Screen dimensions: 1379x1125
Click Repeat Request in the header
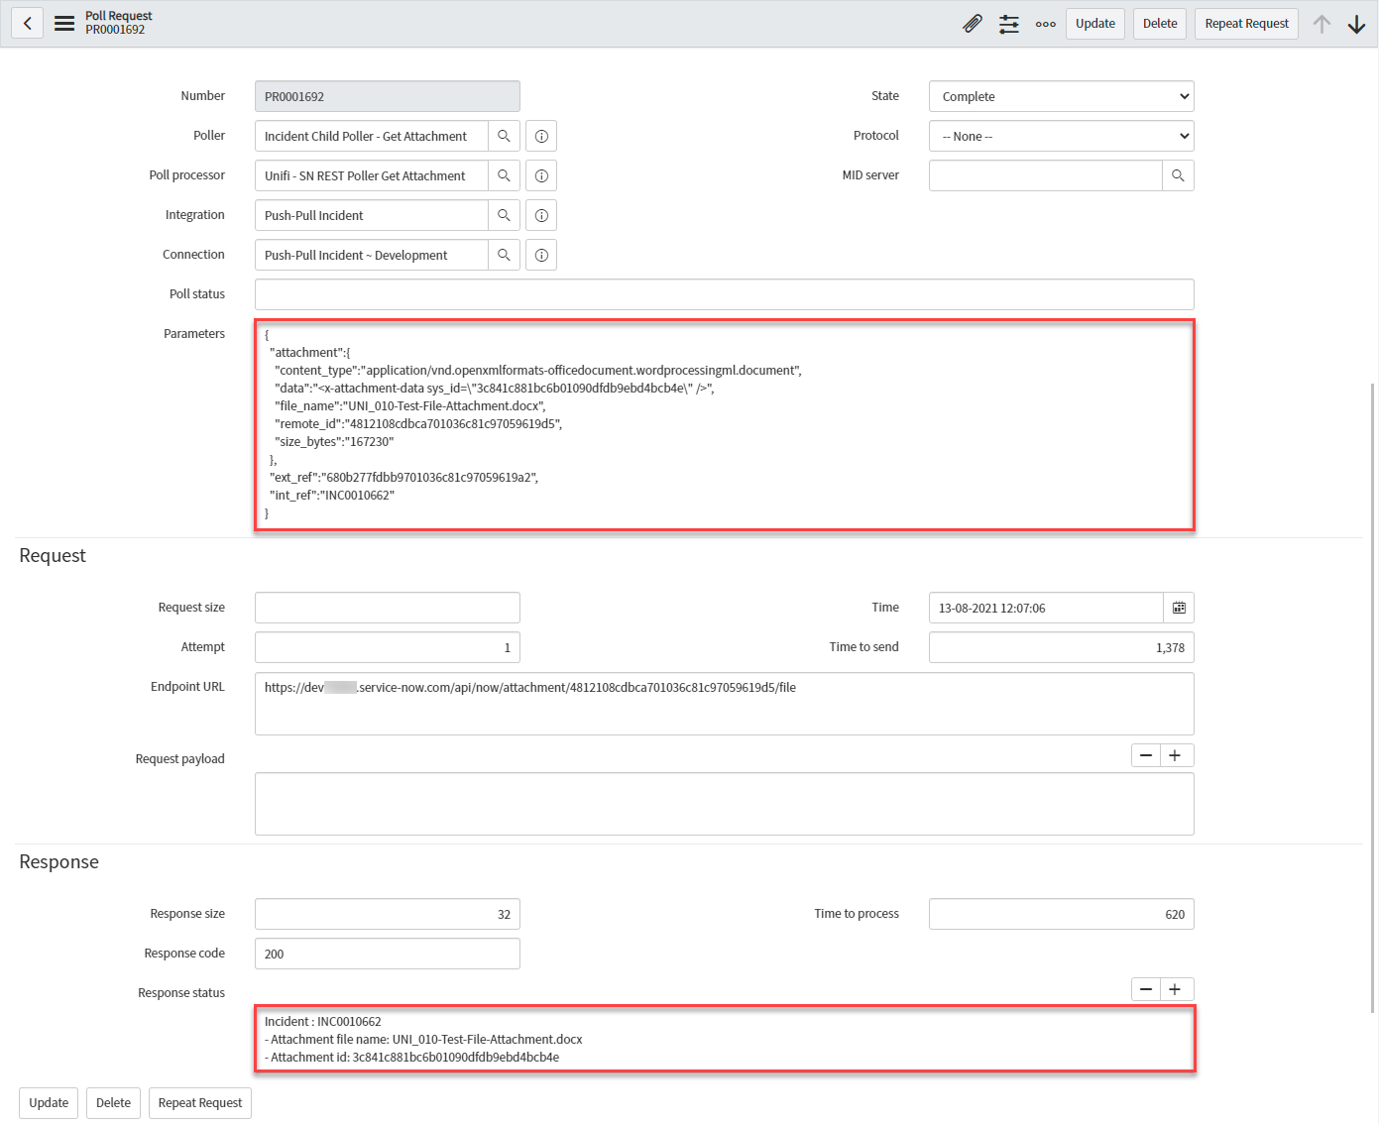[1246, 24]
